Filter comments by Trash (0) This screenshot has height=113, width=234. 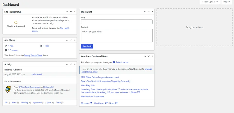point(60,103)
